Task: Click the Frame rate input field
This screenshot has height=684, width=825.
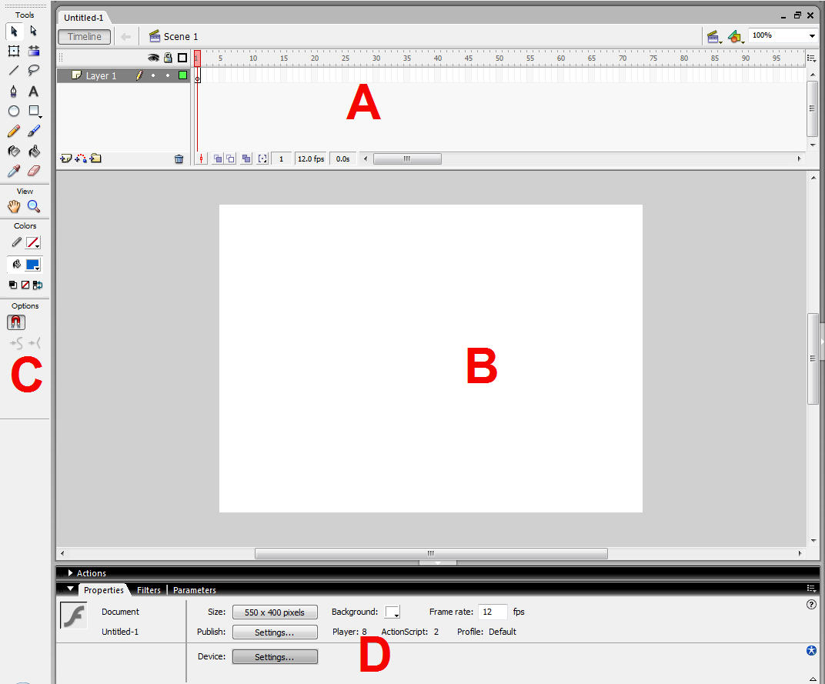Action: [493, 612]
